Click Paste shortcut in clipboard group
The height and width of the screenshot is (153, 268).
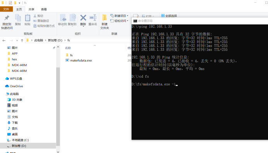44,26
